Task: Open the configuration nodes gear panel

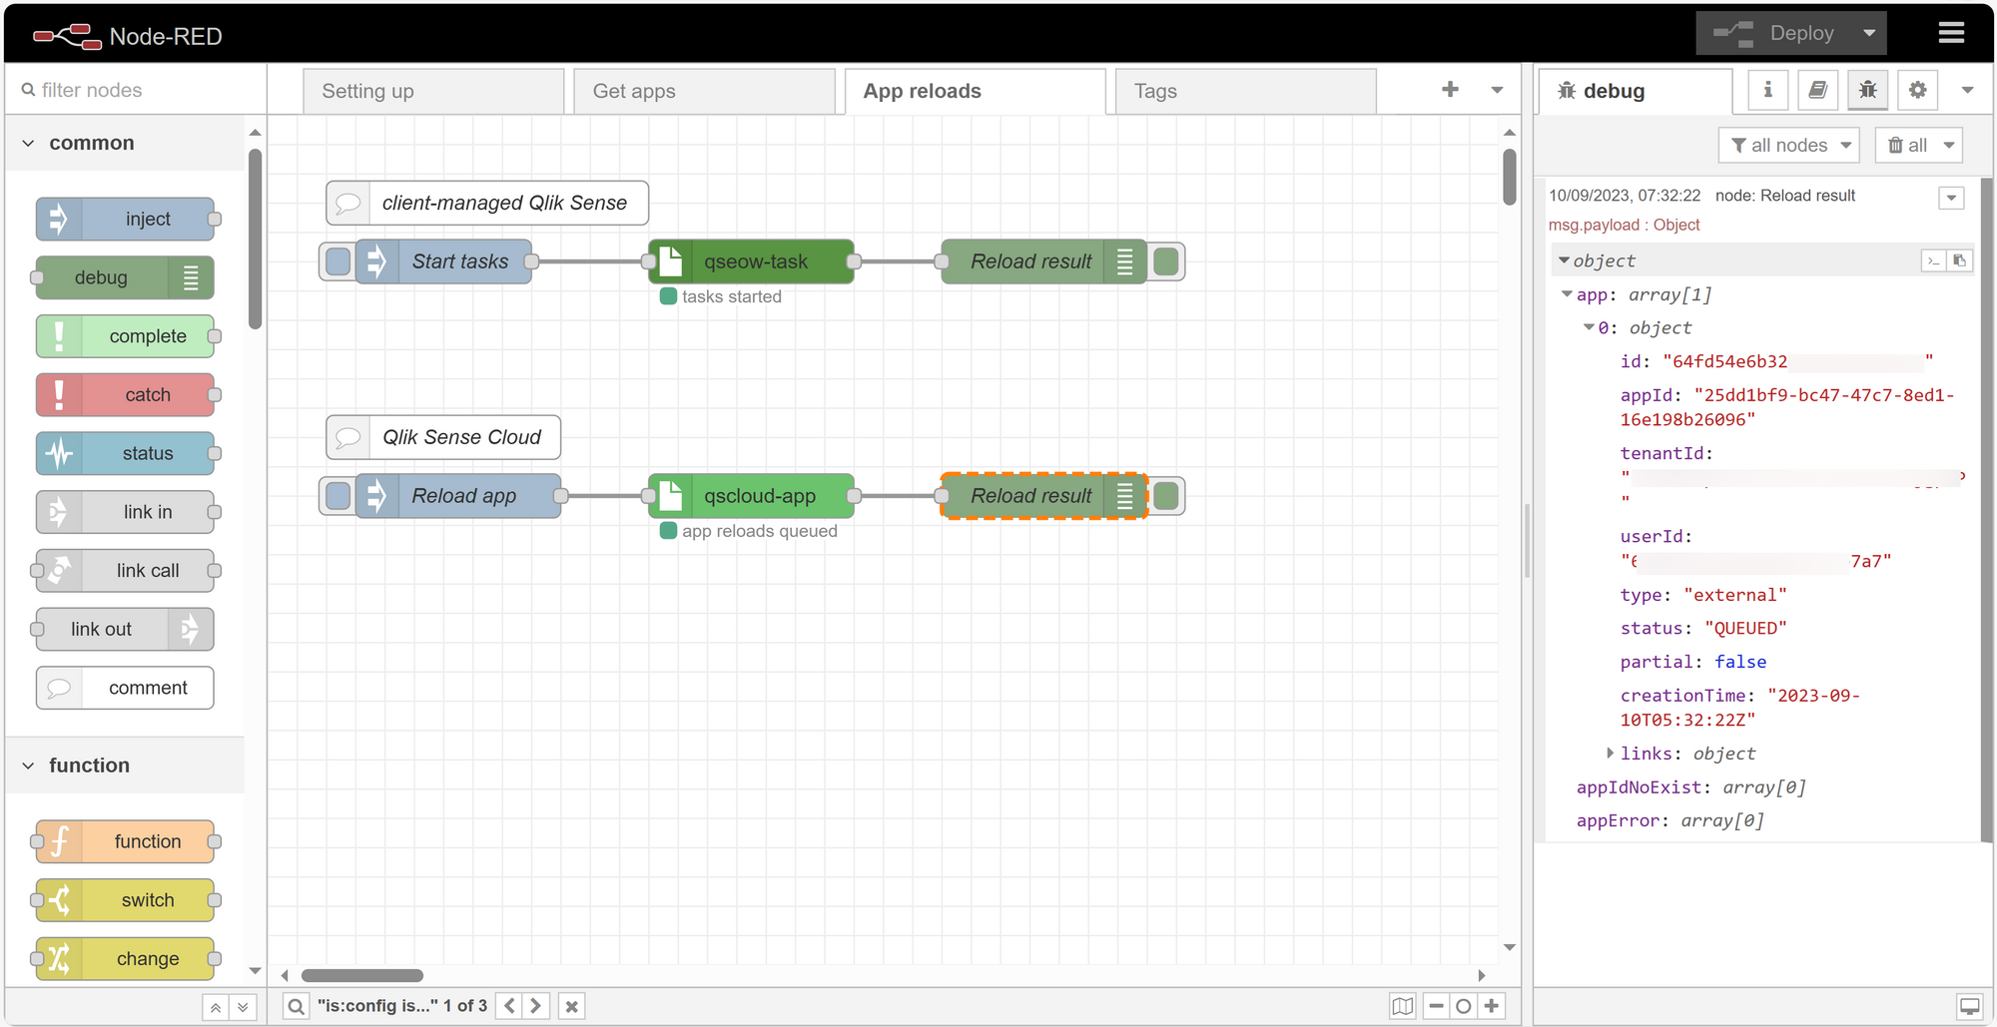Action: coord(1917,90)
